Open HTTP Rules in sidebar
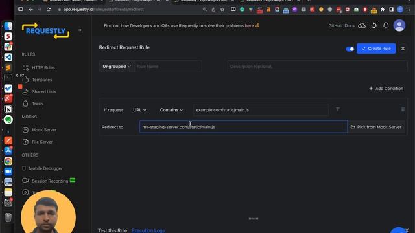 point(39,67)
